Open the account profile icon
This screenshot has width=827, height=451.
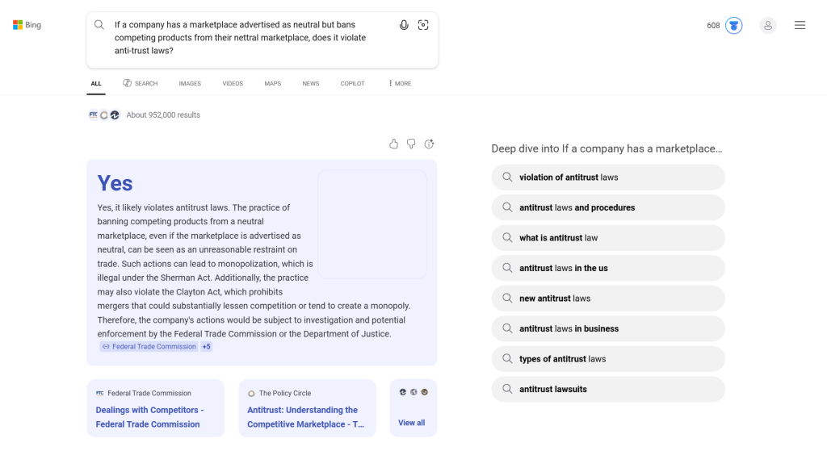click(768, 26)
